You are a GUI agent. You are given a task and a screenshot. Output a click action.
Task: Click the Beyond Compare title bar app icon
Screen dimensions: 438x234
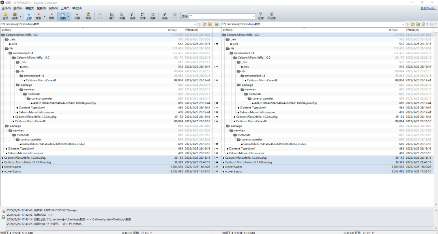(2, 2)
